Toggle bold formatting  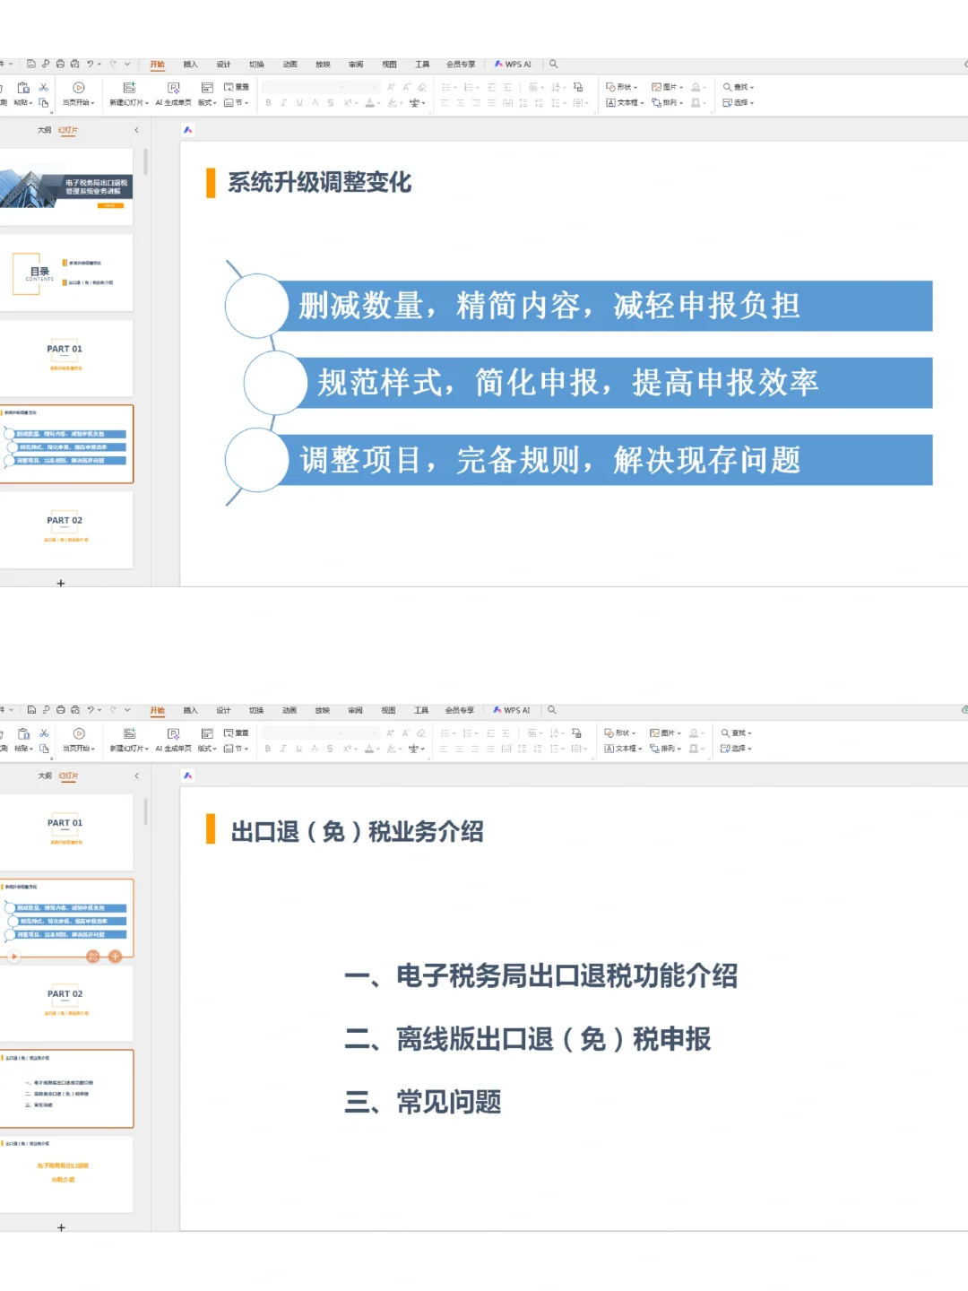click(268, 101)
